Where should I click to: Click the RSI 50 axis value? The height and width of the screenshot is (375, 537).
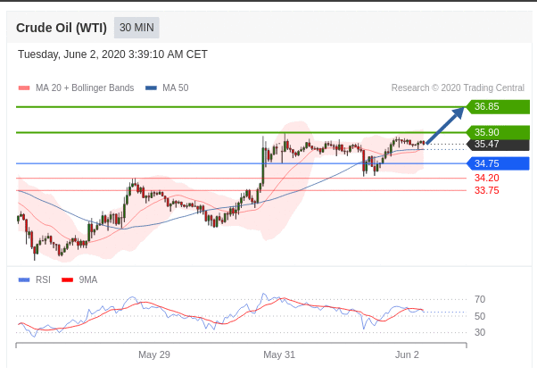[x=480, y=316]
